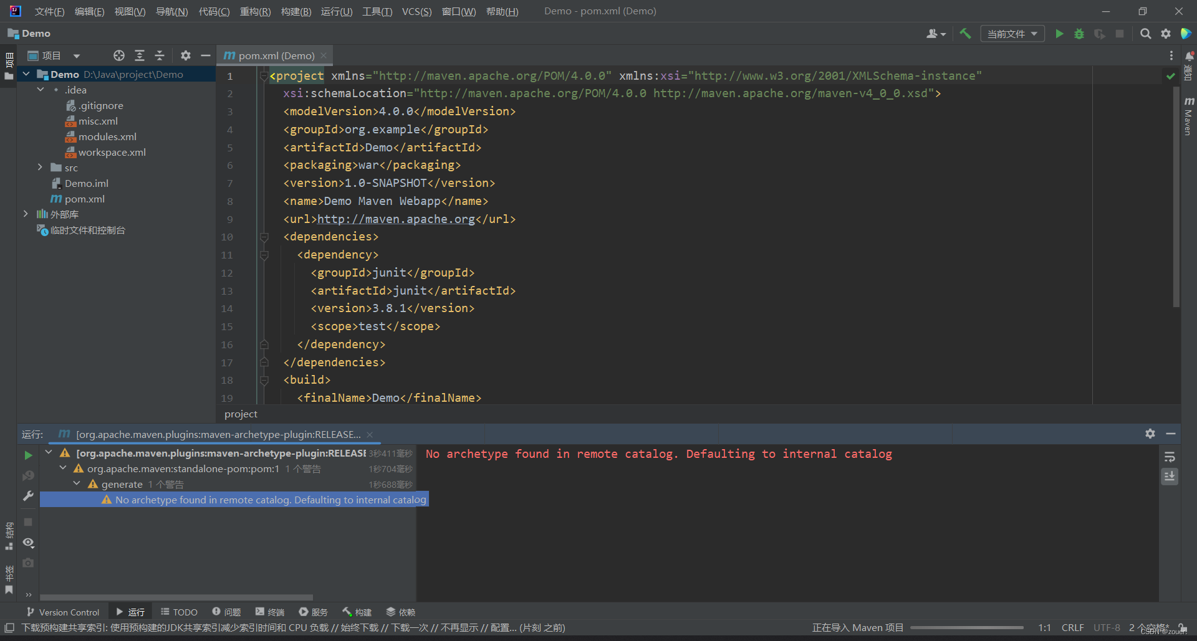Image resolution: width=1197 pixels, height=641 pixels.
Task: Open the 当前文件 run configuration dropdown
Action: pos(1012,34)
